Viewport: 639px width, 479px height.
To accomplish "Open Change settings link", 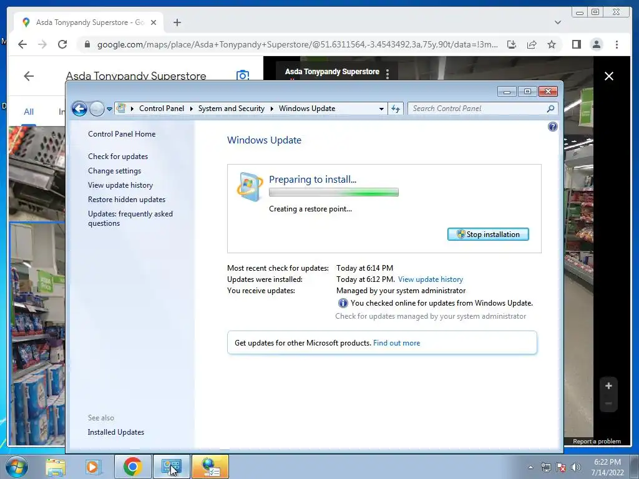I will pos(115,171).
